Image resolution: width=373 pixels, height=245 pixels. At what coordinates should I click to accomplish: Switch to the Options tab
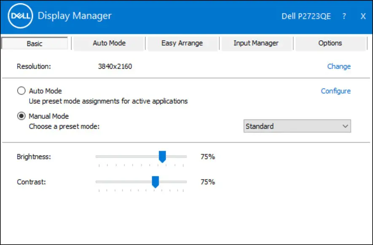click(x=330, y=43)
